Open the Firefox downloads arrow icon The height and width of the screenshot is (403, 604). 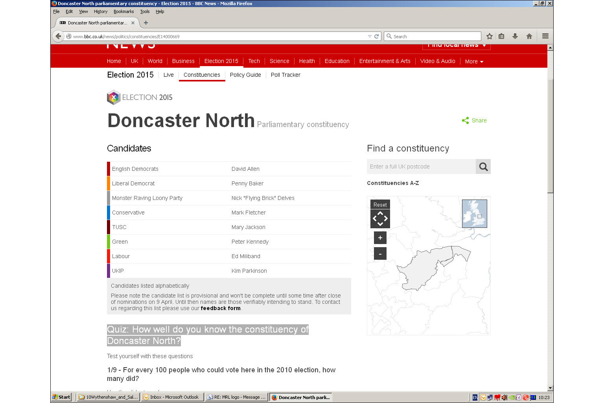pyautogui.click(x=515, y=36)
